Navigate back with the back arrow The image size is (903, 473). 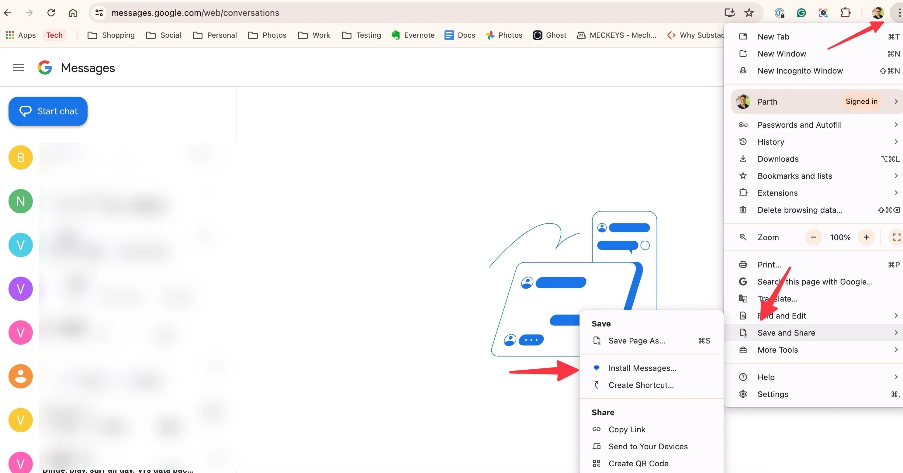point(8,12)
